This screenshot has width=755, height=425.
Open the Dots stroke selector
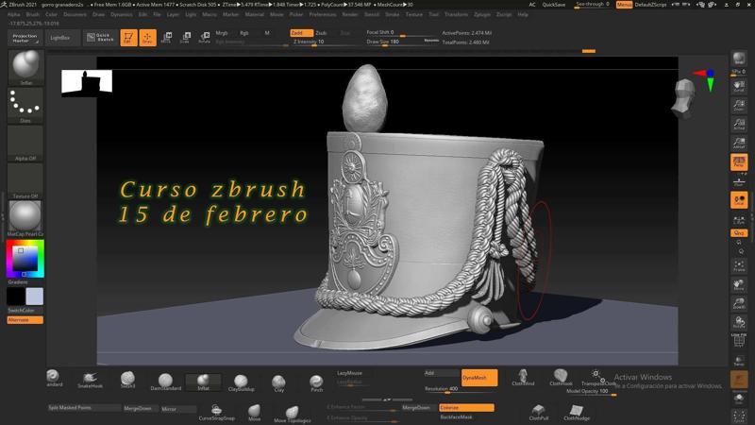25,105
